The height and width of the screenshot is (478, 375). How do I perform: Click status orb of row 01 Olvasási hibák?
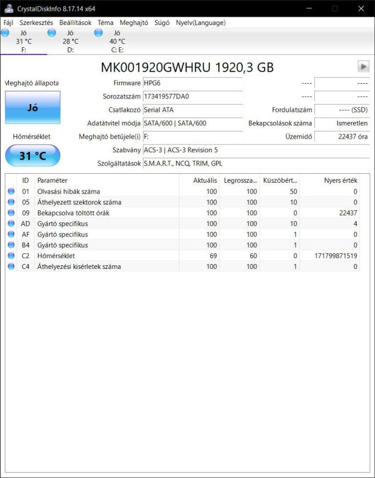11,191
